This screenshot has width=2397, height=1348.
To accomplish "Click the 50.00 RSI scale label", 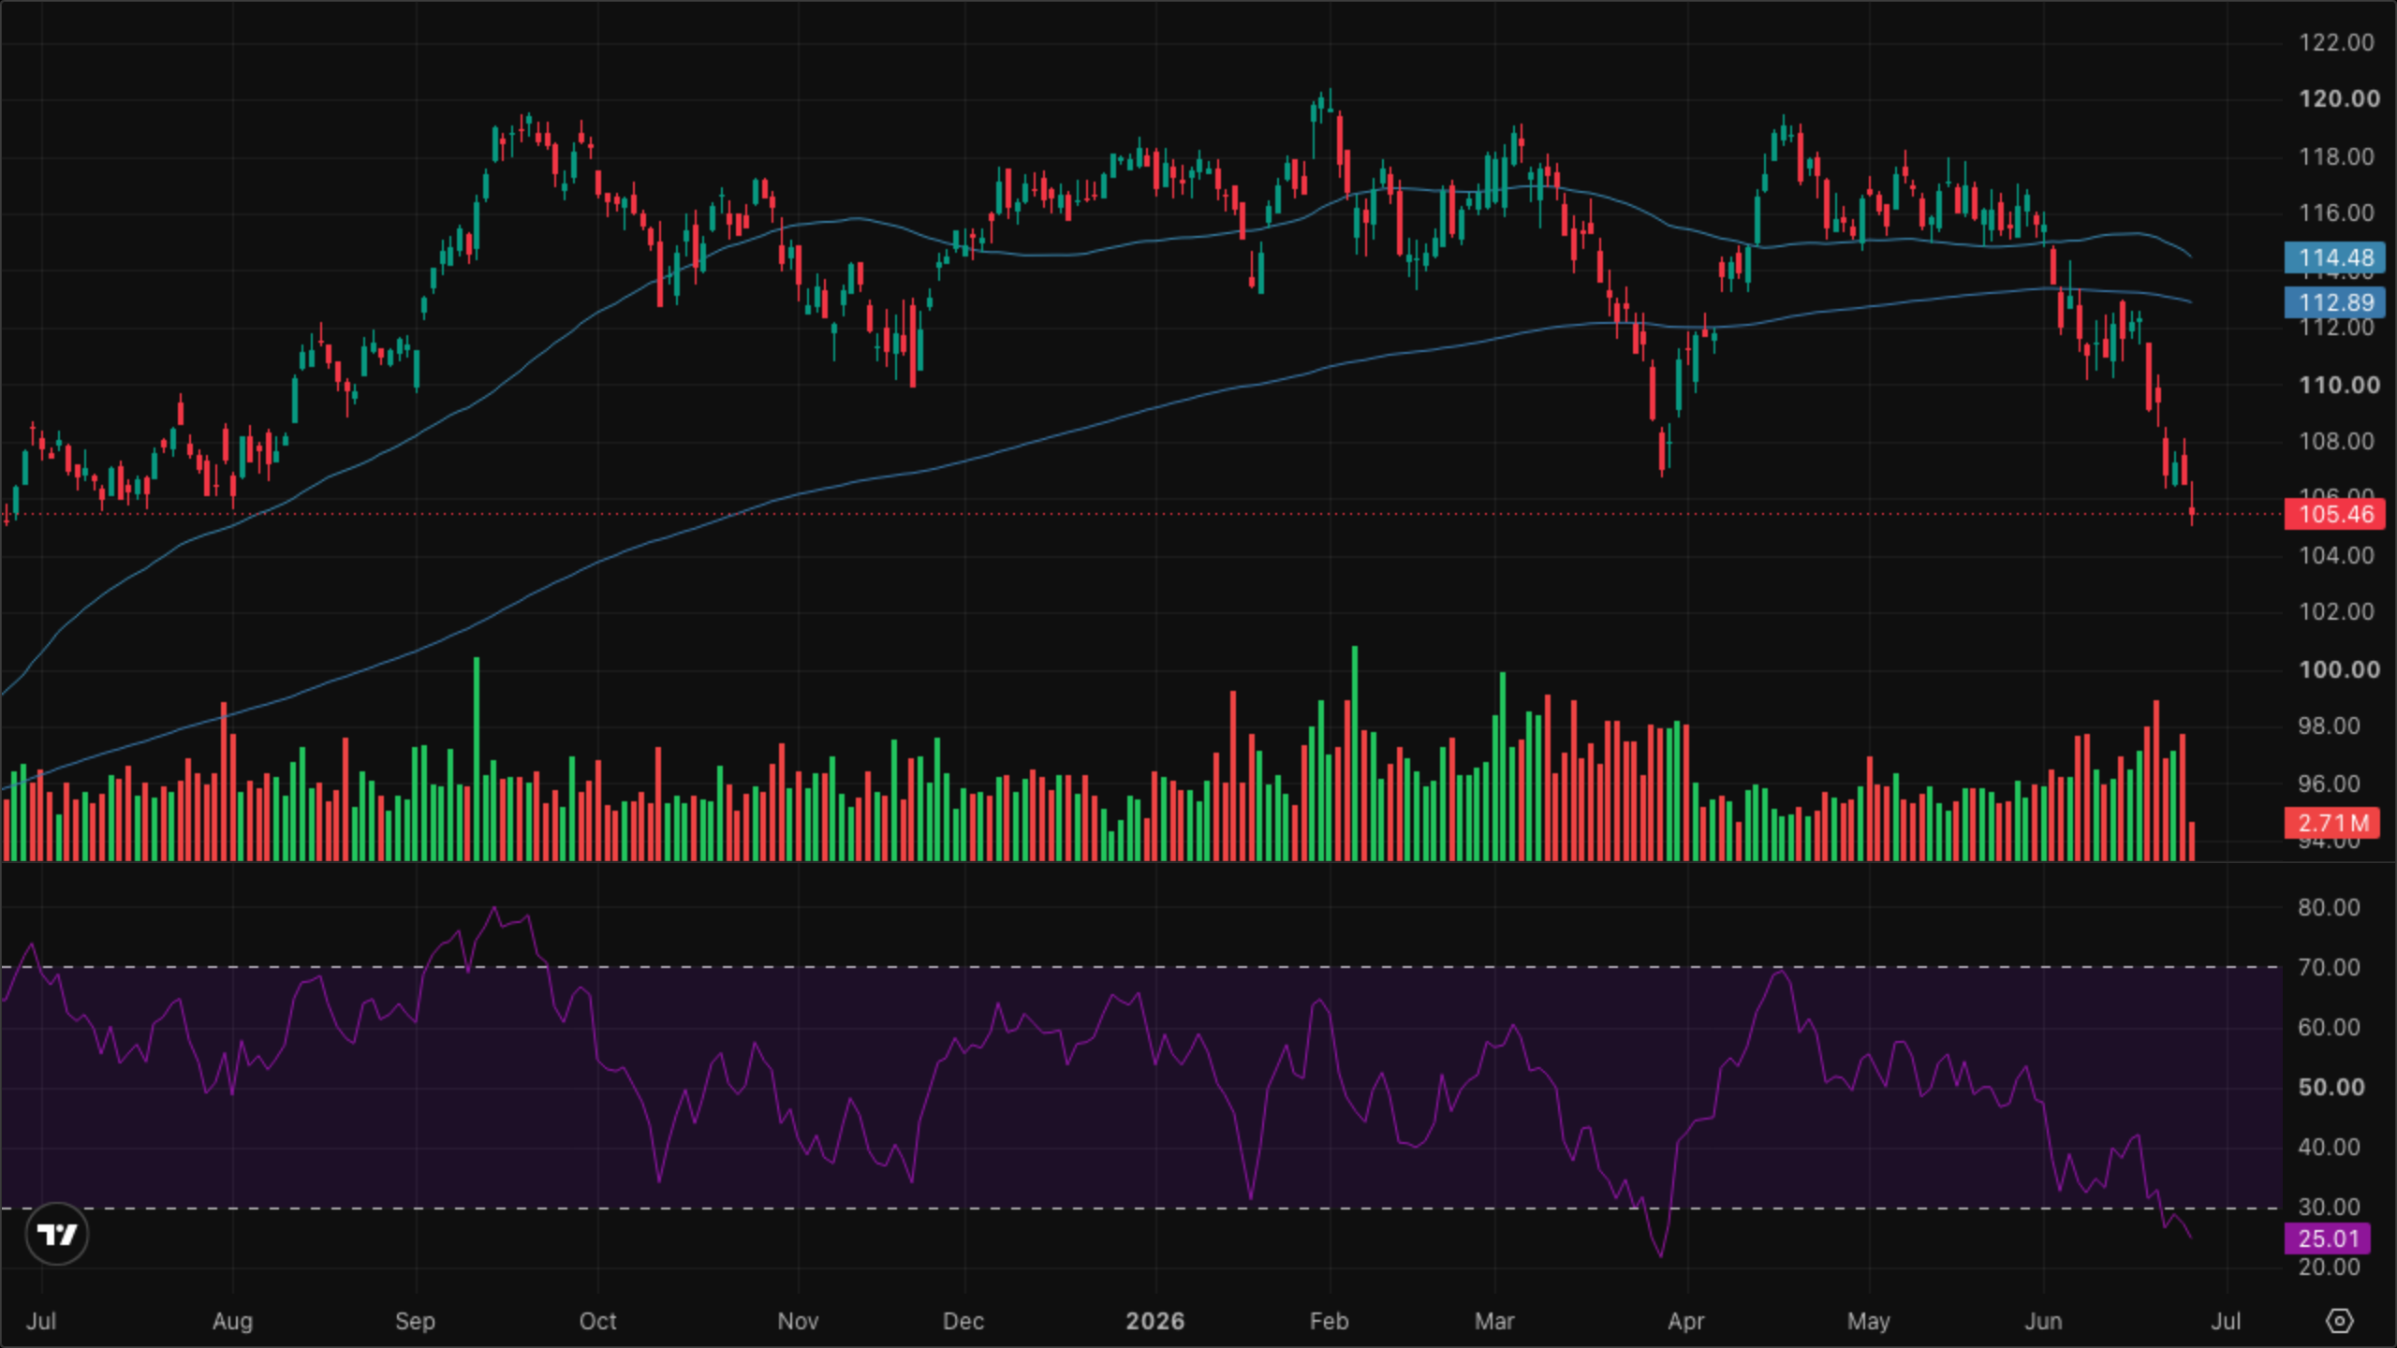I will click(x=2331, y=1087).
